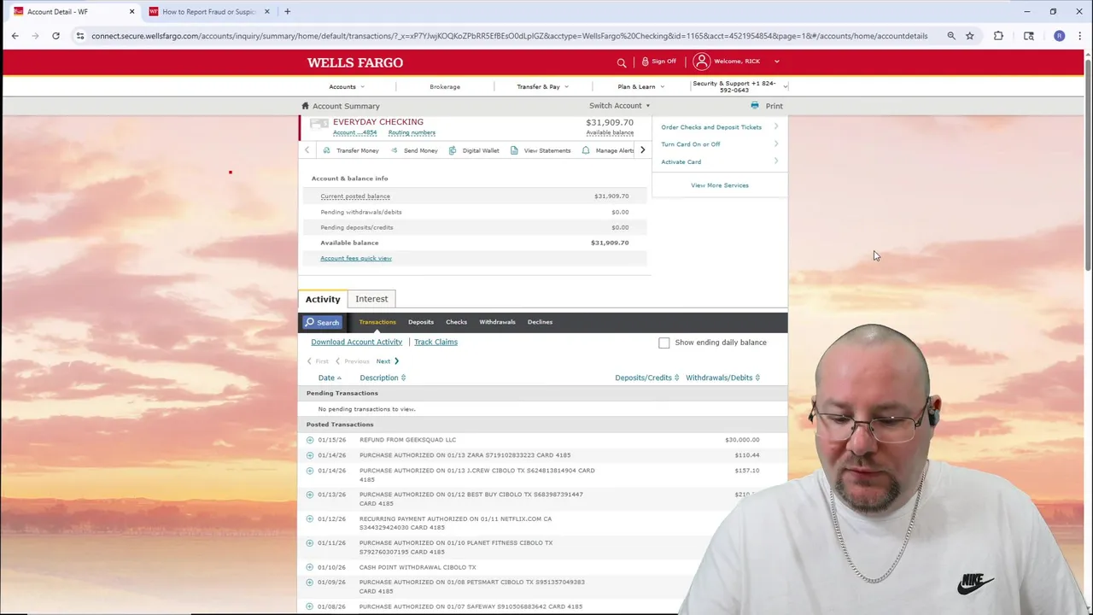Sort by Deposits/Credits column
1093x615 pixels.
coord(646,378)
